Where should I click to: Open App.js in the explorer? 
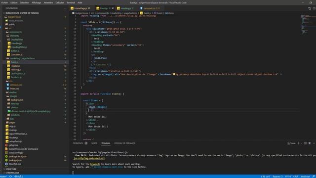tap(12, 127)
